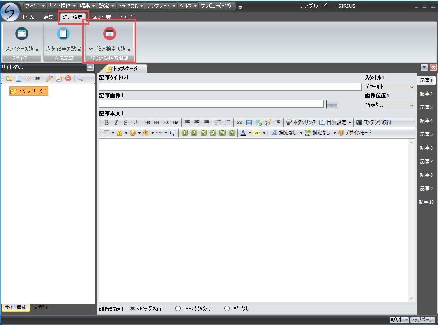Select the <P>タグ改行 radio button
Image resolution: width=438 pixels, height=325 pixels.
tap(133, 309)
